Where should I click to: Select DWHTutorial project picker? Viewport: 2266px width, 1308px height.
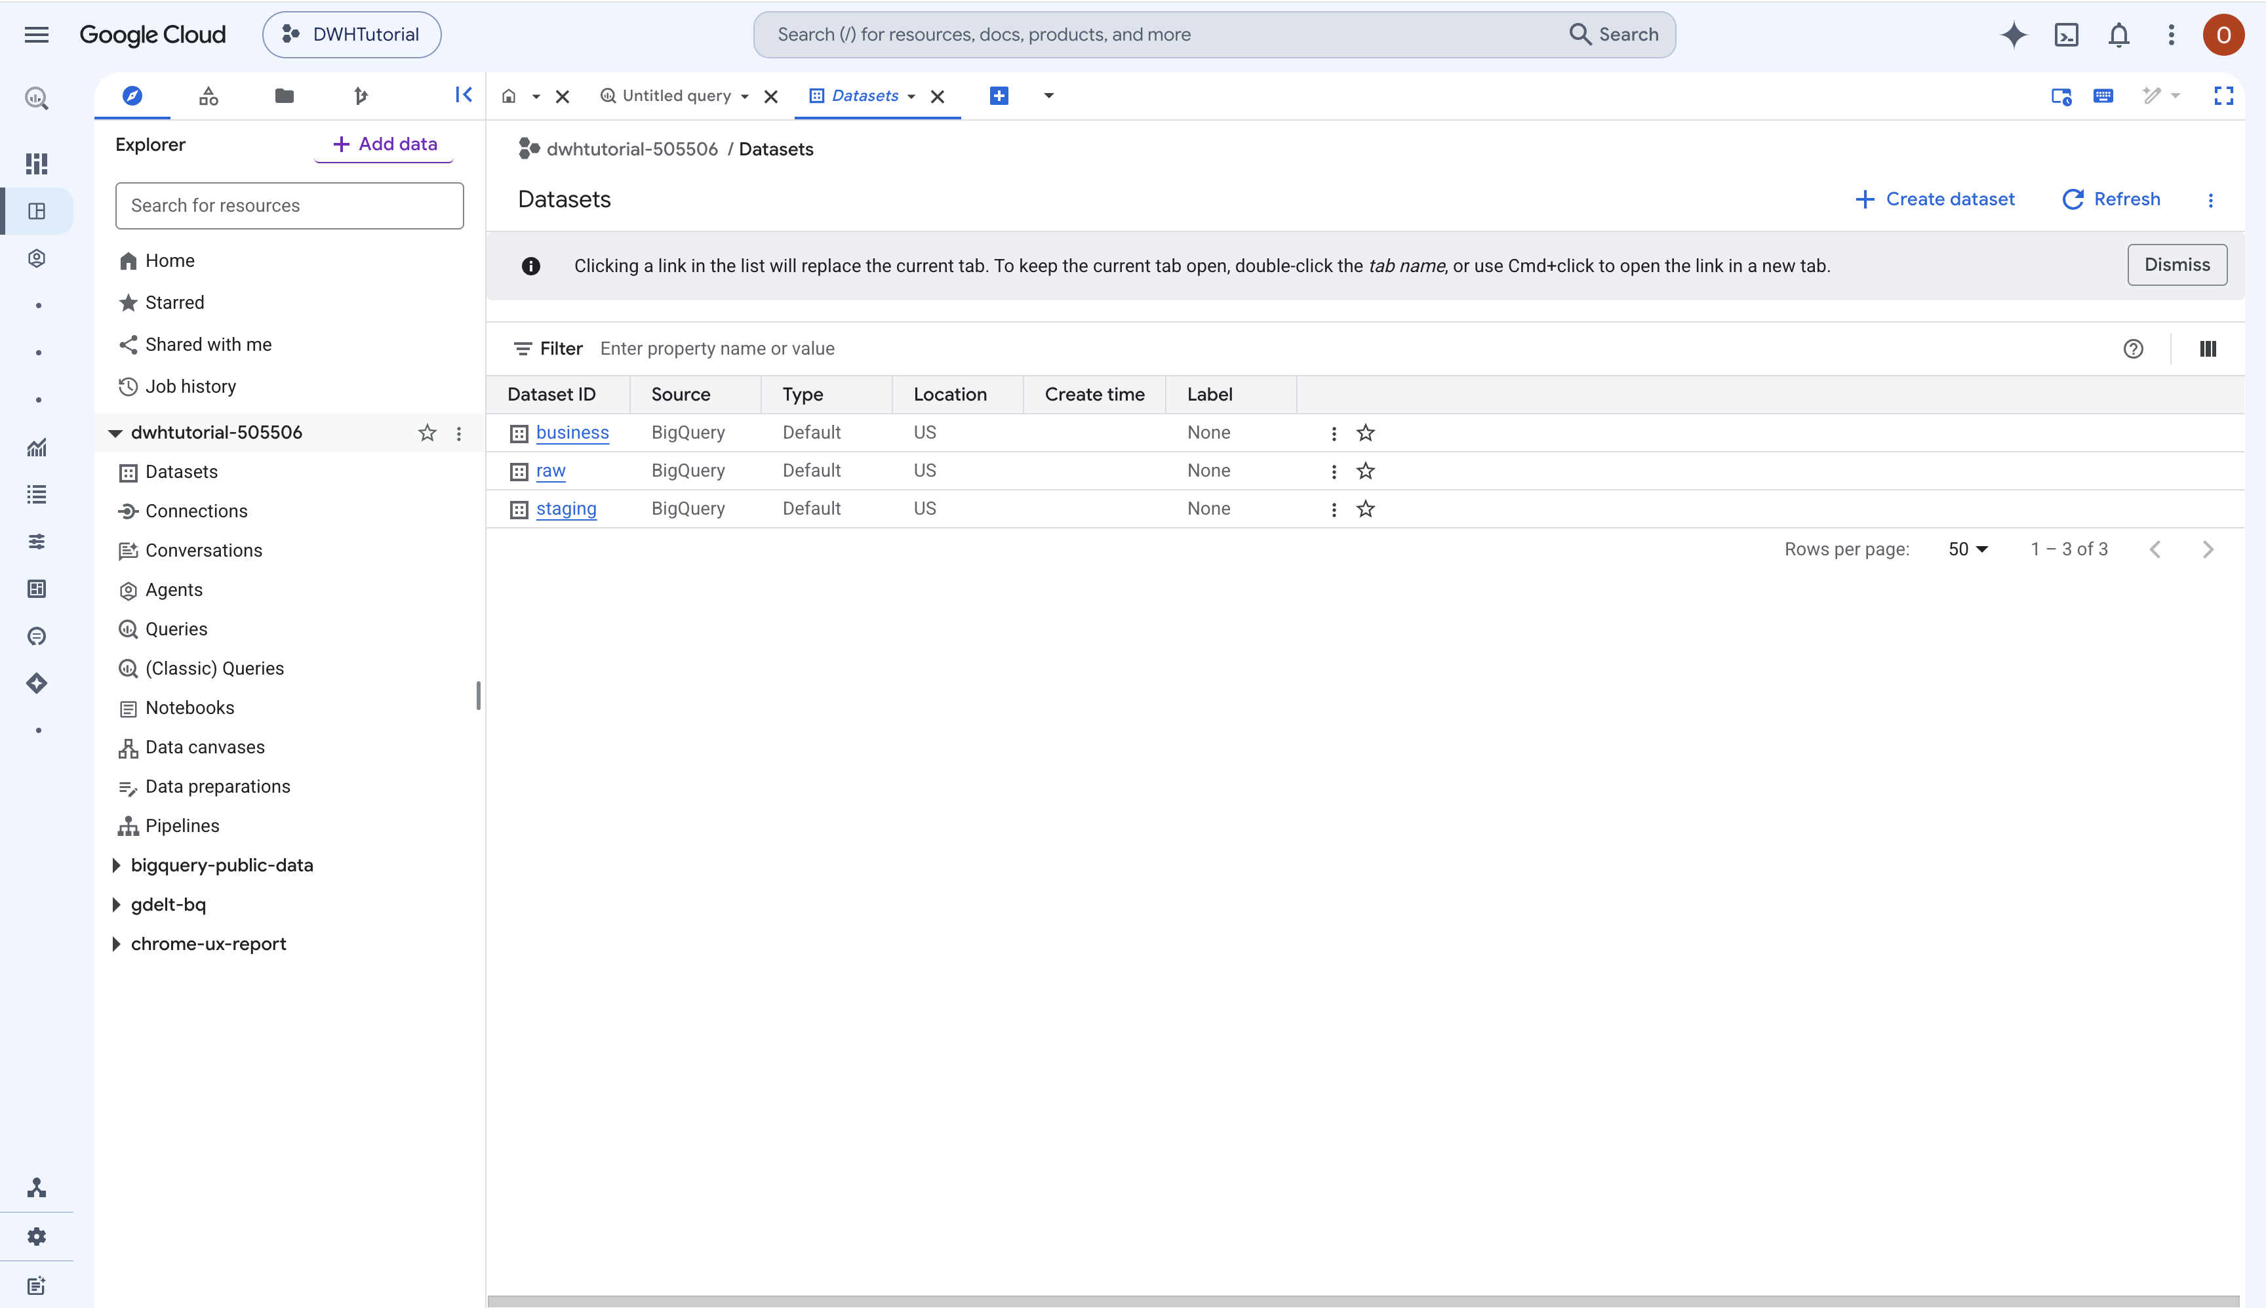click(352, 34)
